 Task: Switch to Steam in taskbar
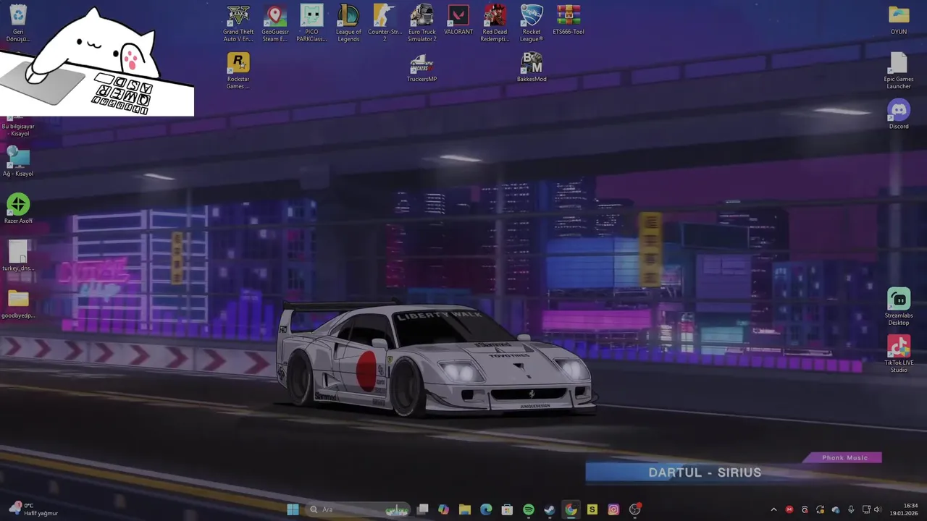tap(550, 509)
